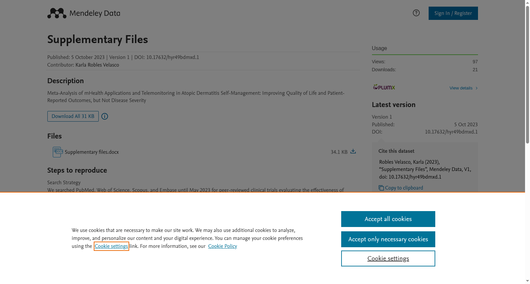Screen dimensions: 530x284
Task: Open the Cookie Policy link
Action: 223,246
